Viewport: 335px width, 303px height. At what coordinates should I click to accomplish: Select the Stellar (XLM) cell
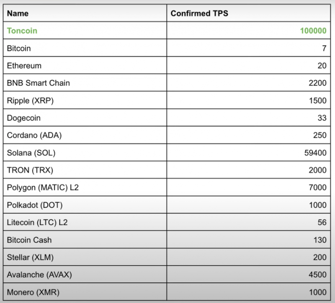click(x=85, y=257)
